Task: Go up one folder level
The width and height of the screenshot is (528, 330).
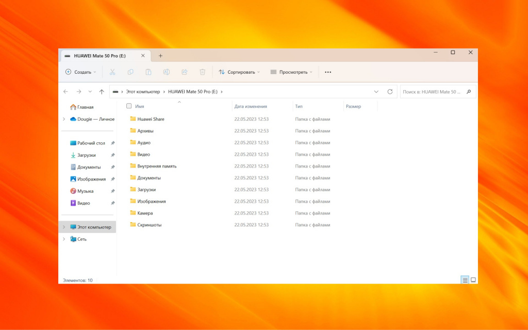Action: (102, 92)
